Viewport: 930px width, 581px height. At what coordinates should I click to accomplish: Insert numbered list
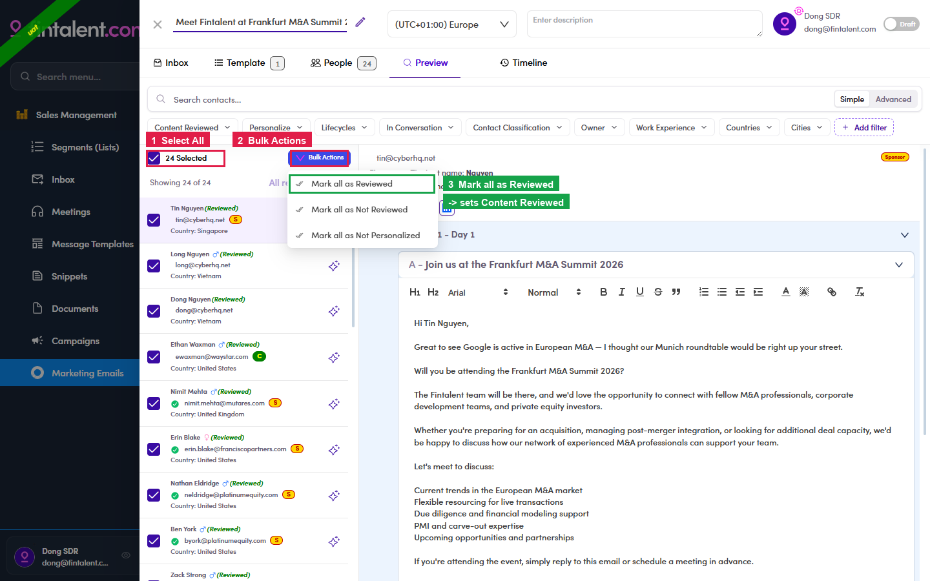tap(704, 292)
